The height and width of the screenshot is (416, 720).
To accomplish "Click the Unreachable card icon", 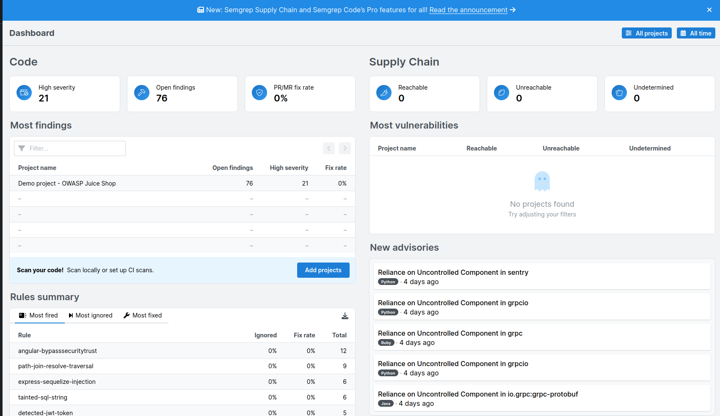I will click(502, 93).
